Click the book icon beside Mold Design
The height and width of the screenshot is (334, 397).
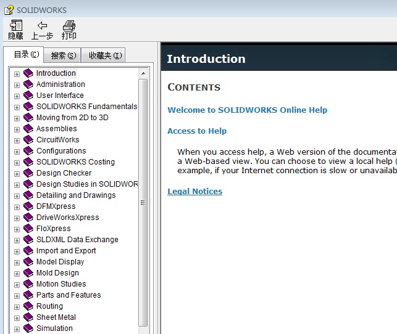pyautogui.click(x=28, y=273)
